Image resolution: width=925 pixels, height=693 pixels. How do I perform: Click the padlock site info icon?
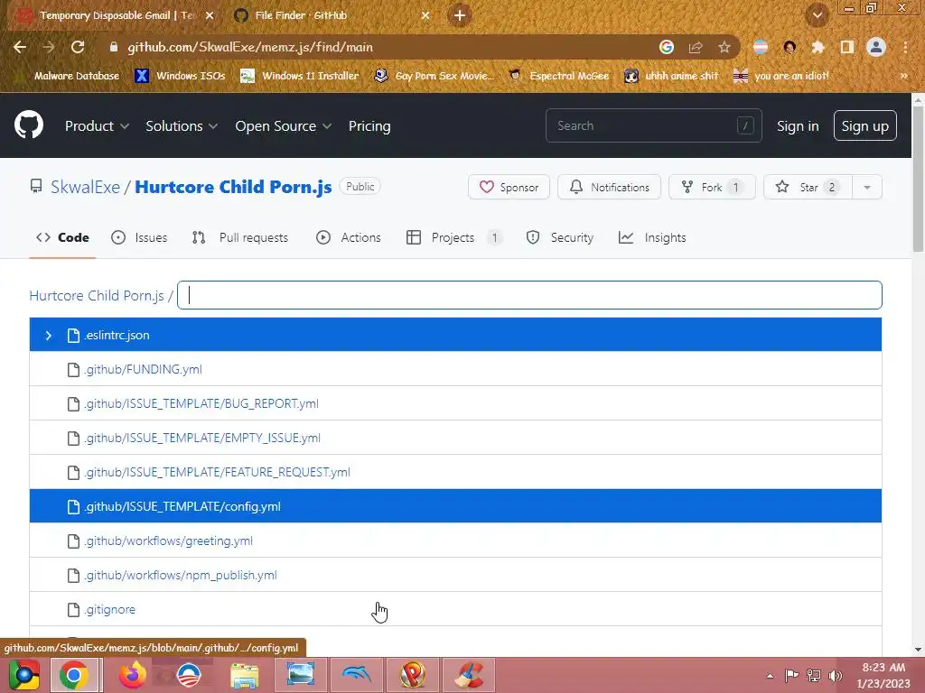(x=114, y=47)
